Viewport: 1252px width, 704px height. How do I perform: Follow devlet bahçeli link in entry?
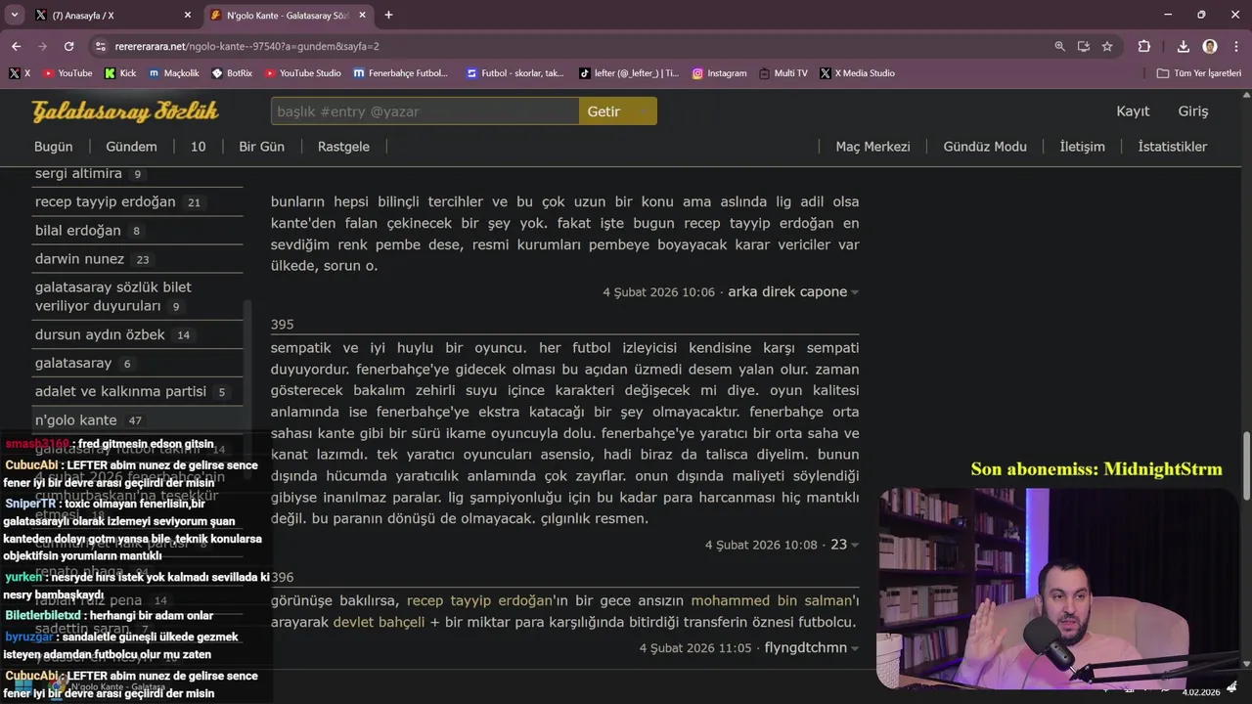click(379, 622)
